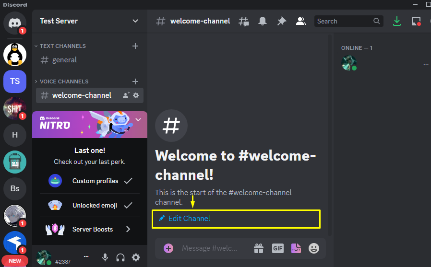Viewport: 431px width, 267px height.
Task: Open the inbox icon
Action: click(x=416, y=21)
